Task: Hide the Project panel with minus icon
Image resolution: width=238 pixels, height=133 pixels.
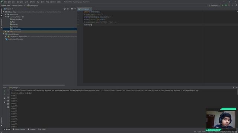Action: point(75,9)
